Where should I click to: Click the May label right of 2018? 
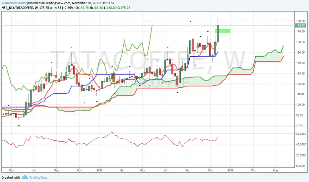(276, 170)
